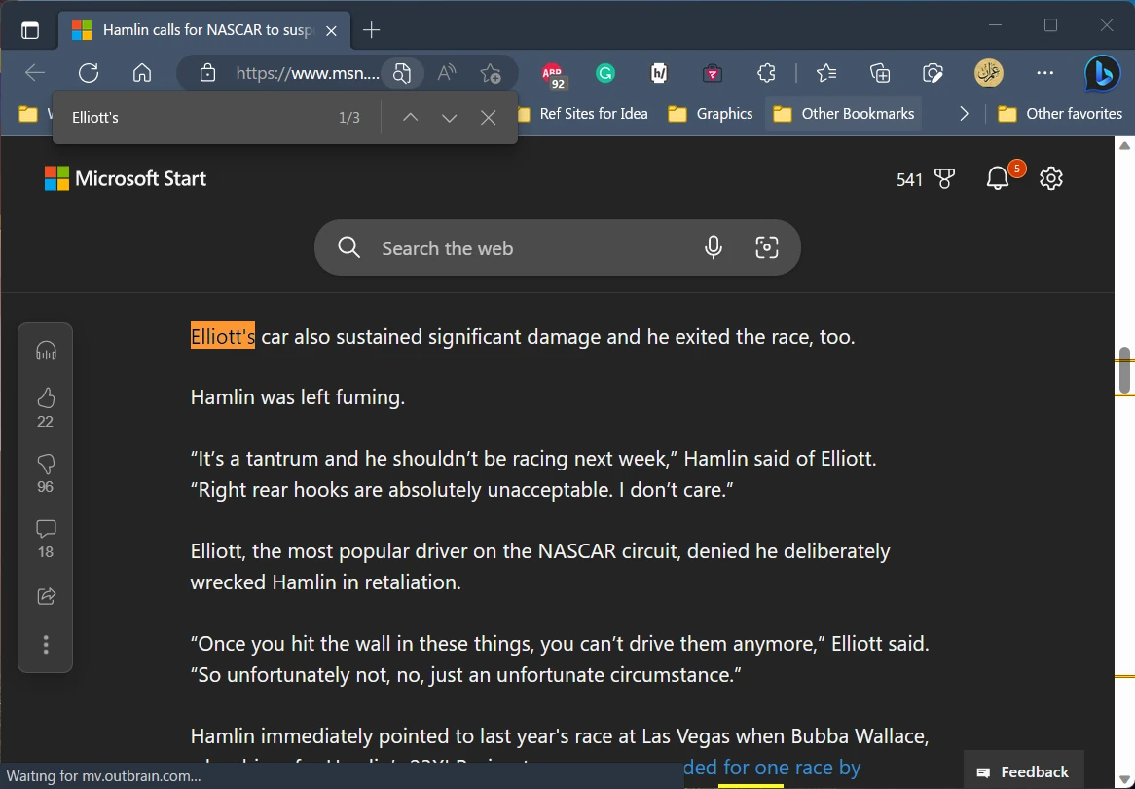Launch Bing Copilot from the browser corner

click(1101, 73)
